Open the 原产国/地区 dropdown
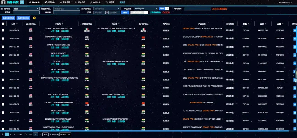This screenshot has height=138, width=297. (x=107, y=9)
